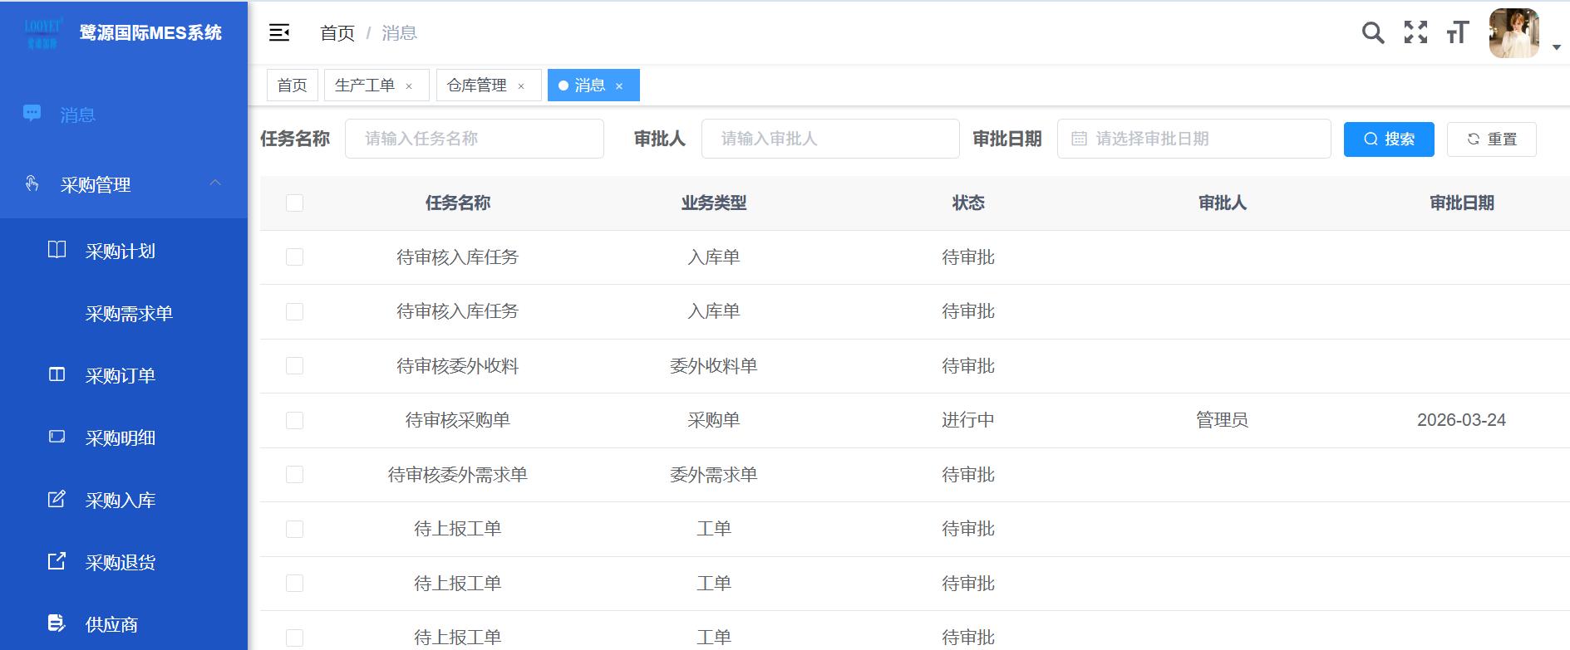Open font size setting icon
1570x650 pixels.
(1458, 33)
